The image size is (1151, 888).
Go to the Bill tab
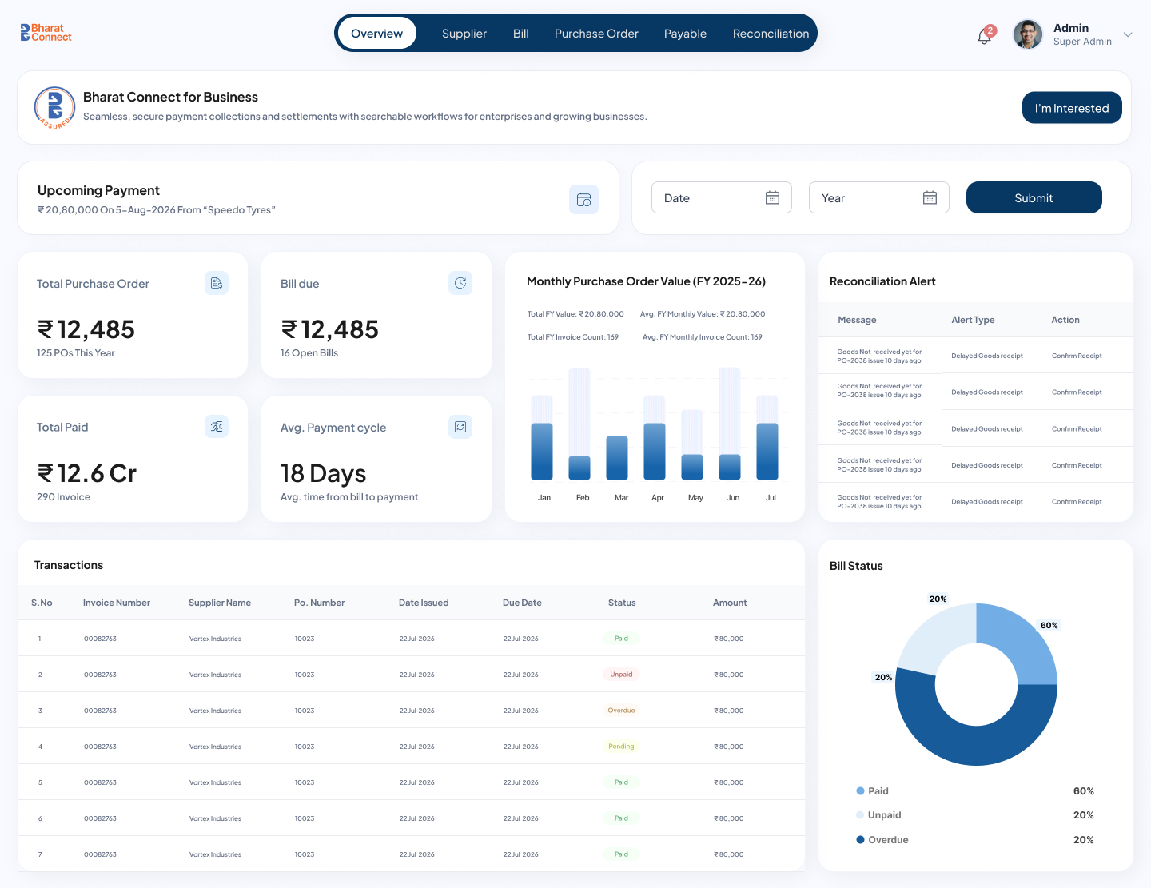521,34
